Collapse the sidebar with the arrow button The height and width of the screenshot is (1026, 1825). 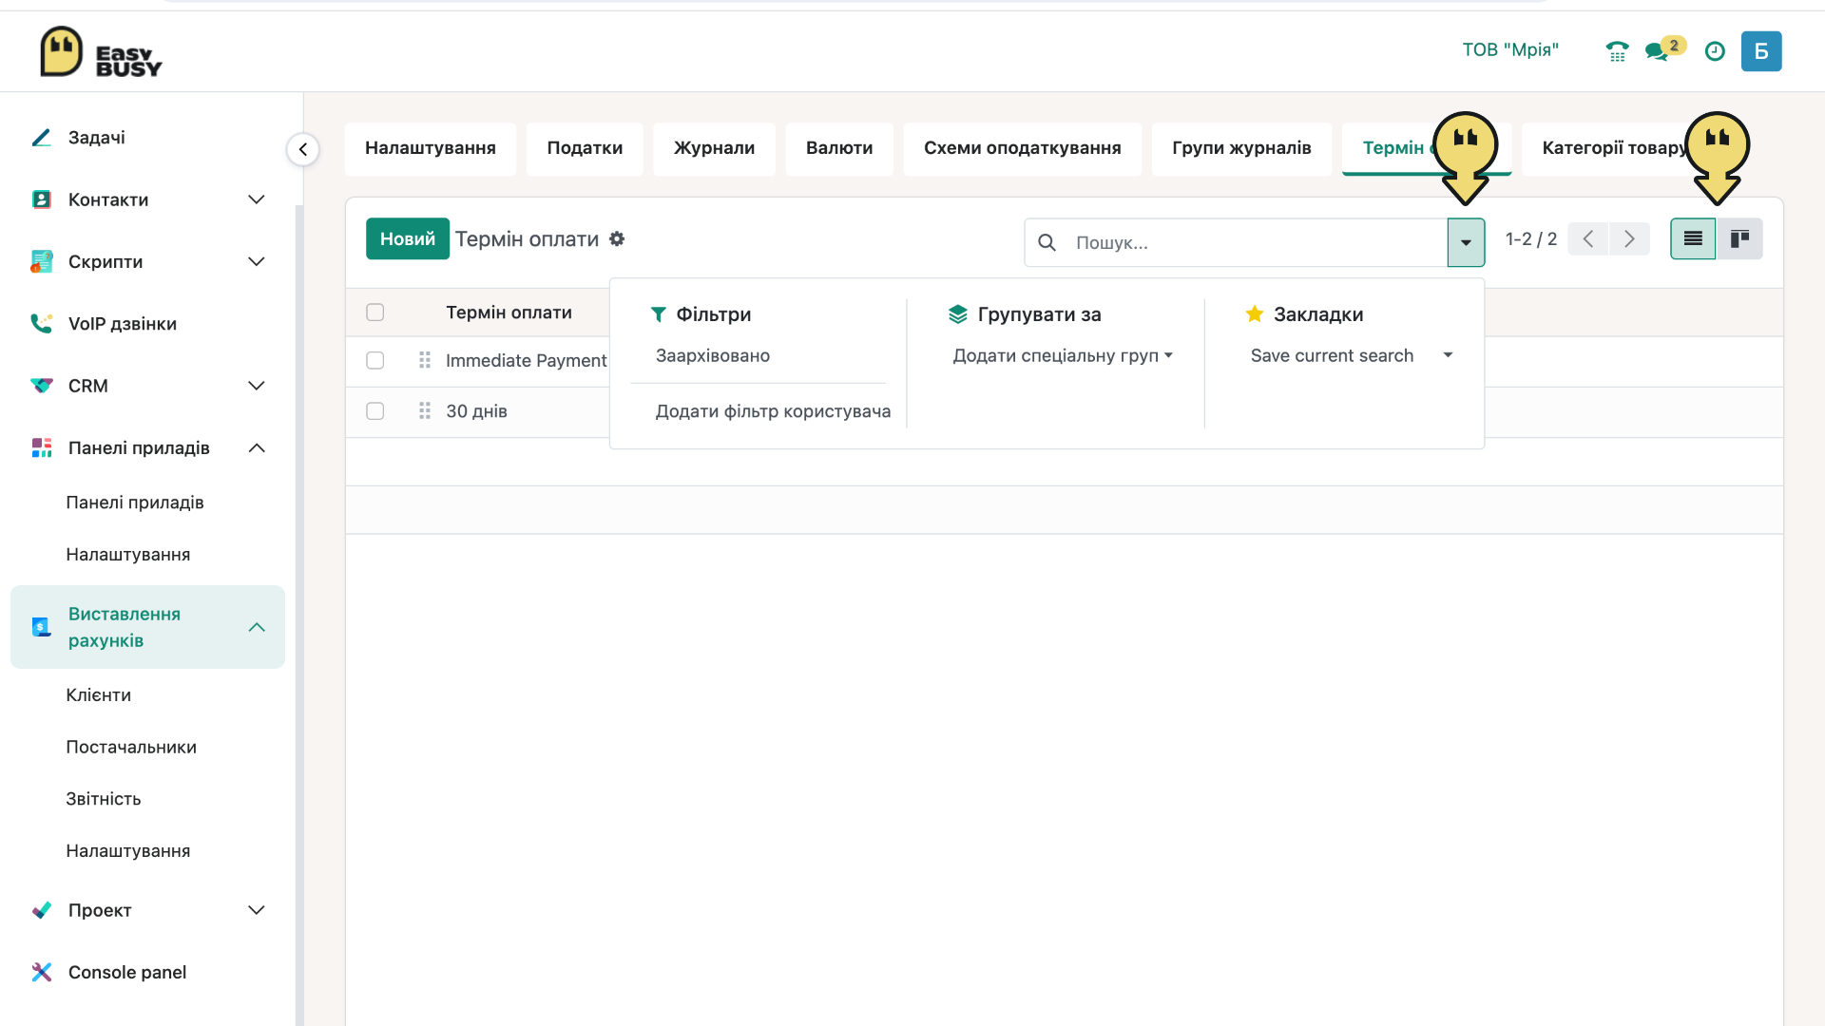pos(303,149)
